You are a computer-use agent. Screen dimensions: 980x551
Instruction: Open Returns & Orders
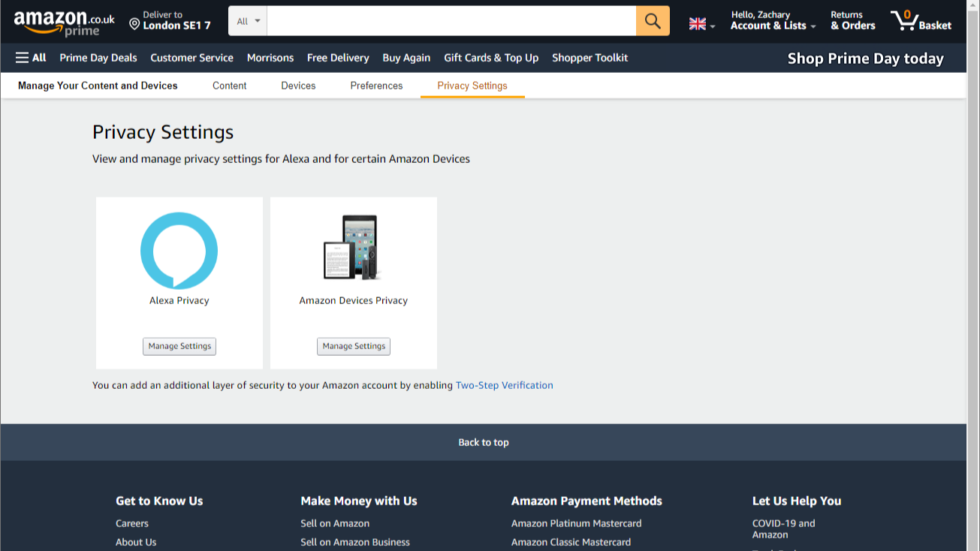click(x=853, y=21)
